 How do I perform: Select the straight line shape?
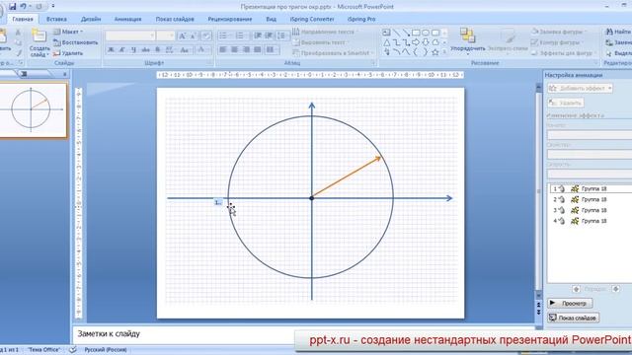(396, 33)
